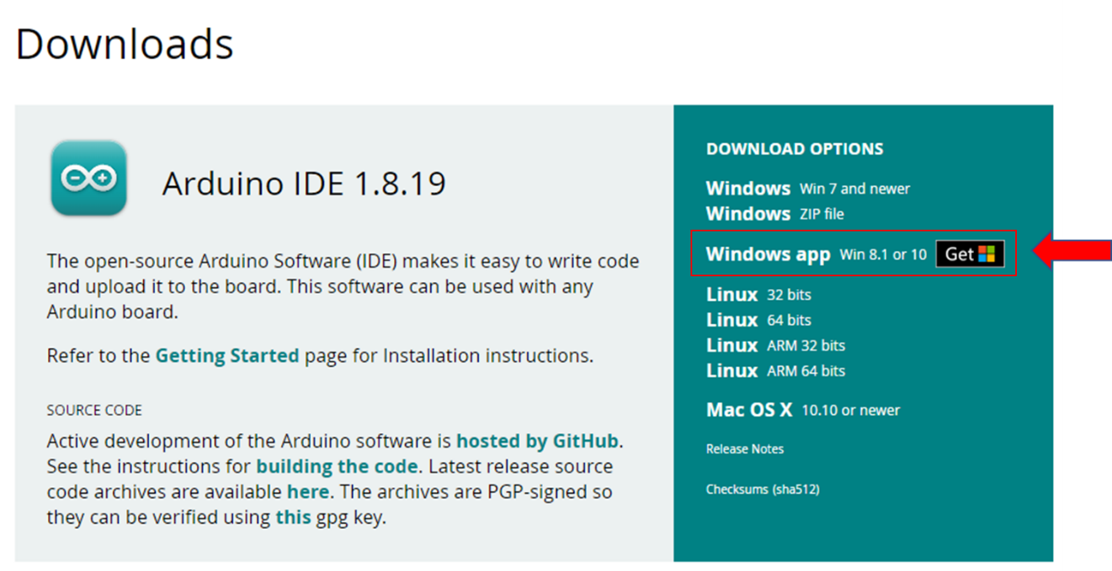Download Windows Win 7 and newer installer
The height and width of the screenshot is (571, 1112).
coord(807,189)
